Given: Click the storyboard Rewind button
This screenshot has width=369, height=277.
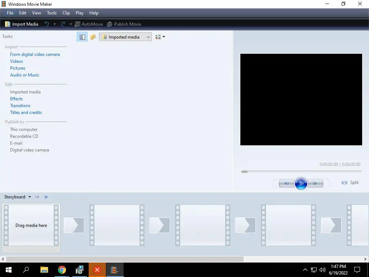Looking at the screenshot, I should 37,197.
